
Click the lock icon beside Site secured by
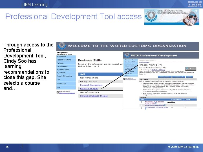pos(58,92)
